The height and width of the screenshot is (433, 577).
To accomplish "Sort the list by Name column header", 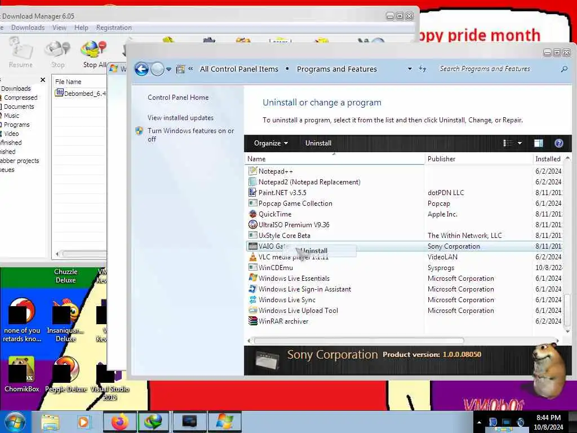I will pos(335,159).
